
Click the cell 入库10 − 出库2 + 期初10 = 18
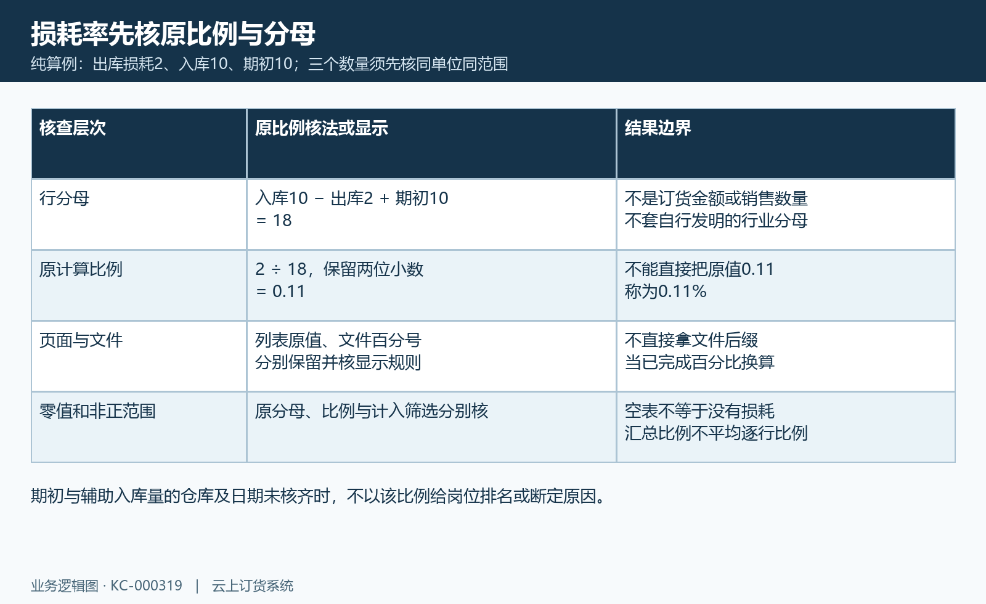coord(431,214)
